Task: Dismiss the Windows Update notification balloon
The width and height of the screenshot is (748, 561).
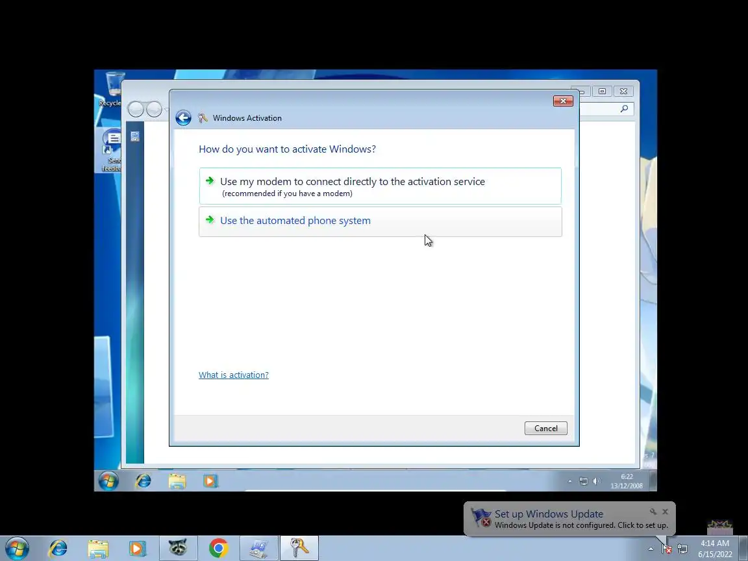Action: 666,512
